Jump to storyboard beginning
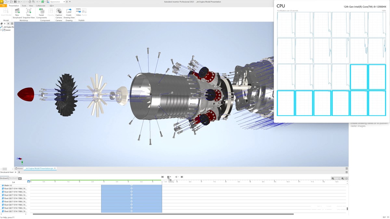The width and height of the screenshot is (390, 219). coord(162,177)
